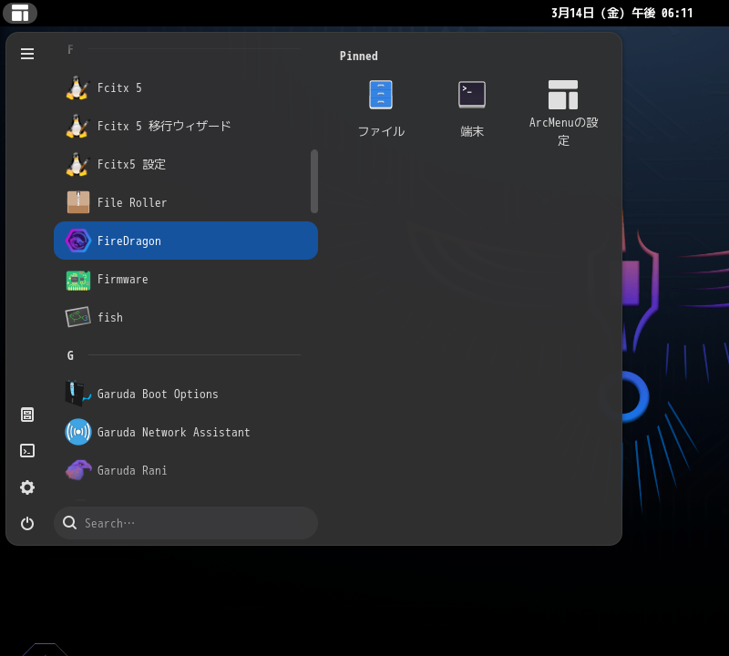The height and width of the screenshot is (656, 729).
Task: Click the hamburger menu icon
Action: [x=27, y=54]
